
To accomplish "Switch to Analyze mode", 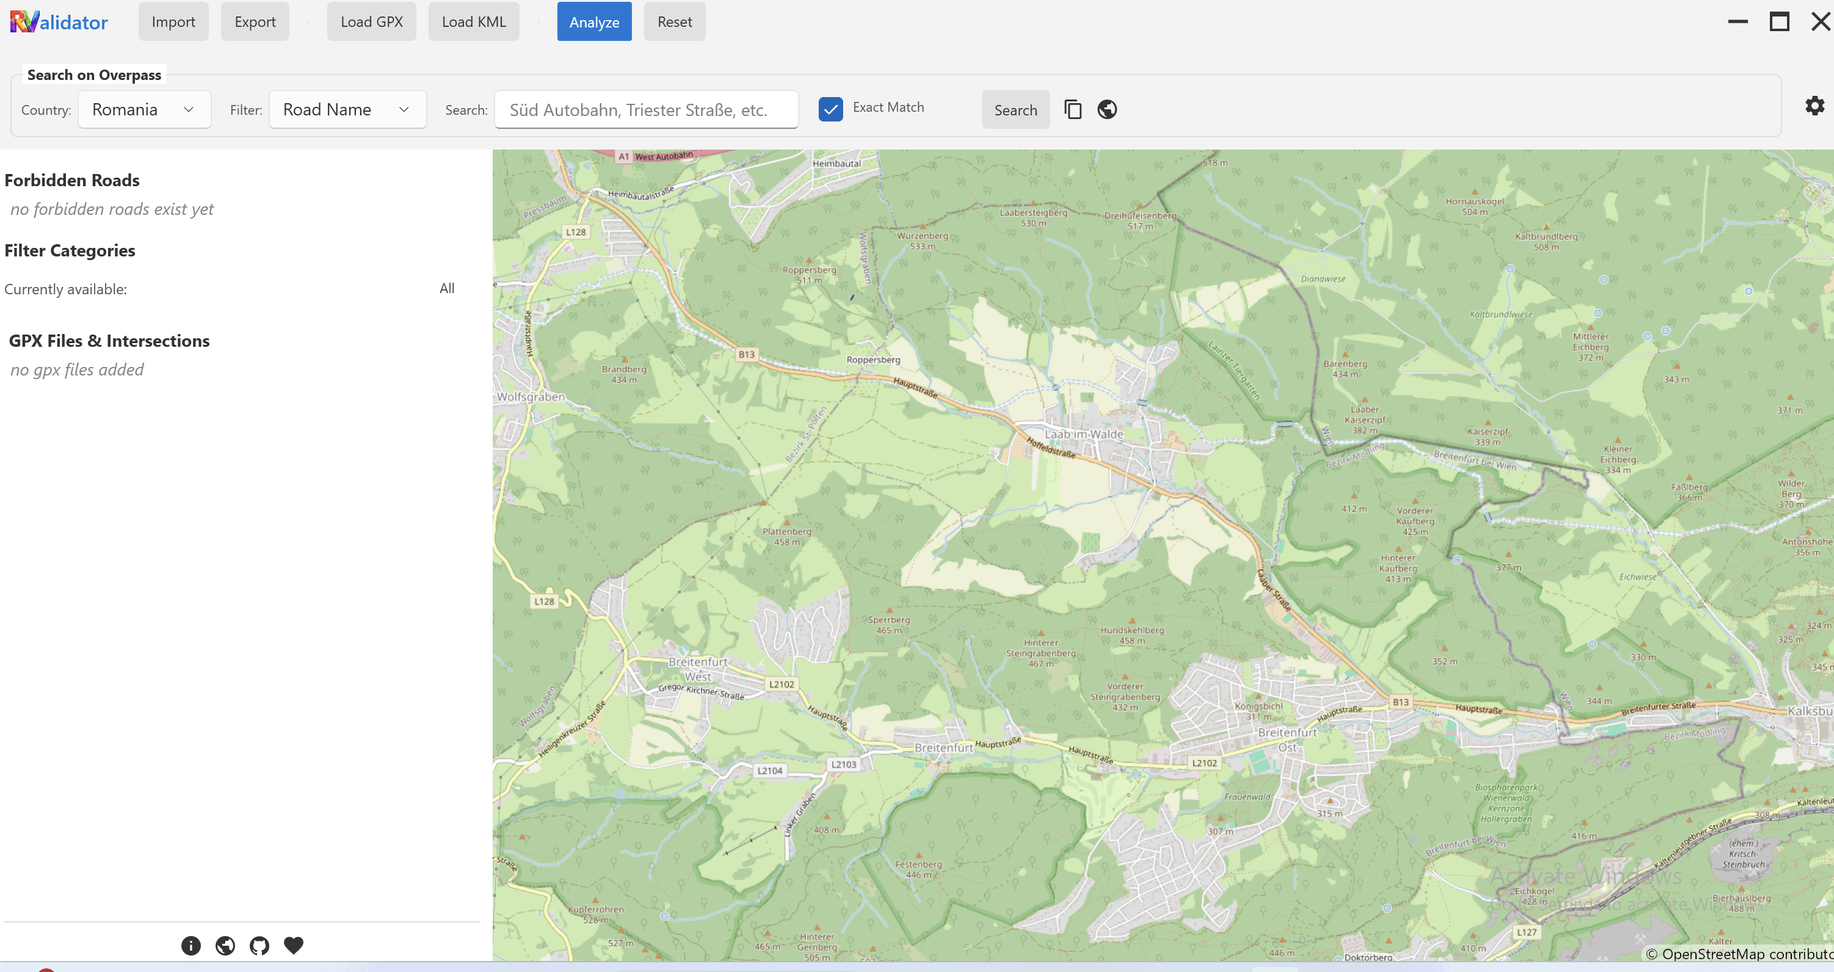I will 594,21.
